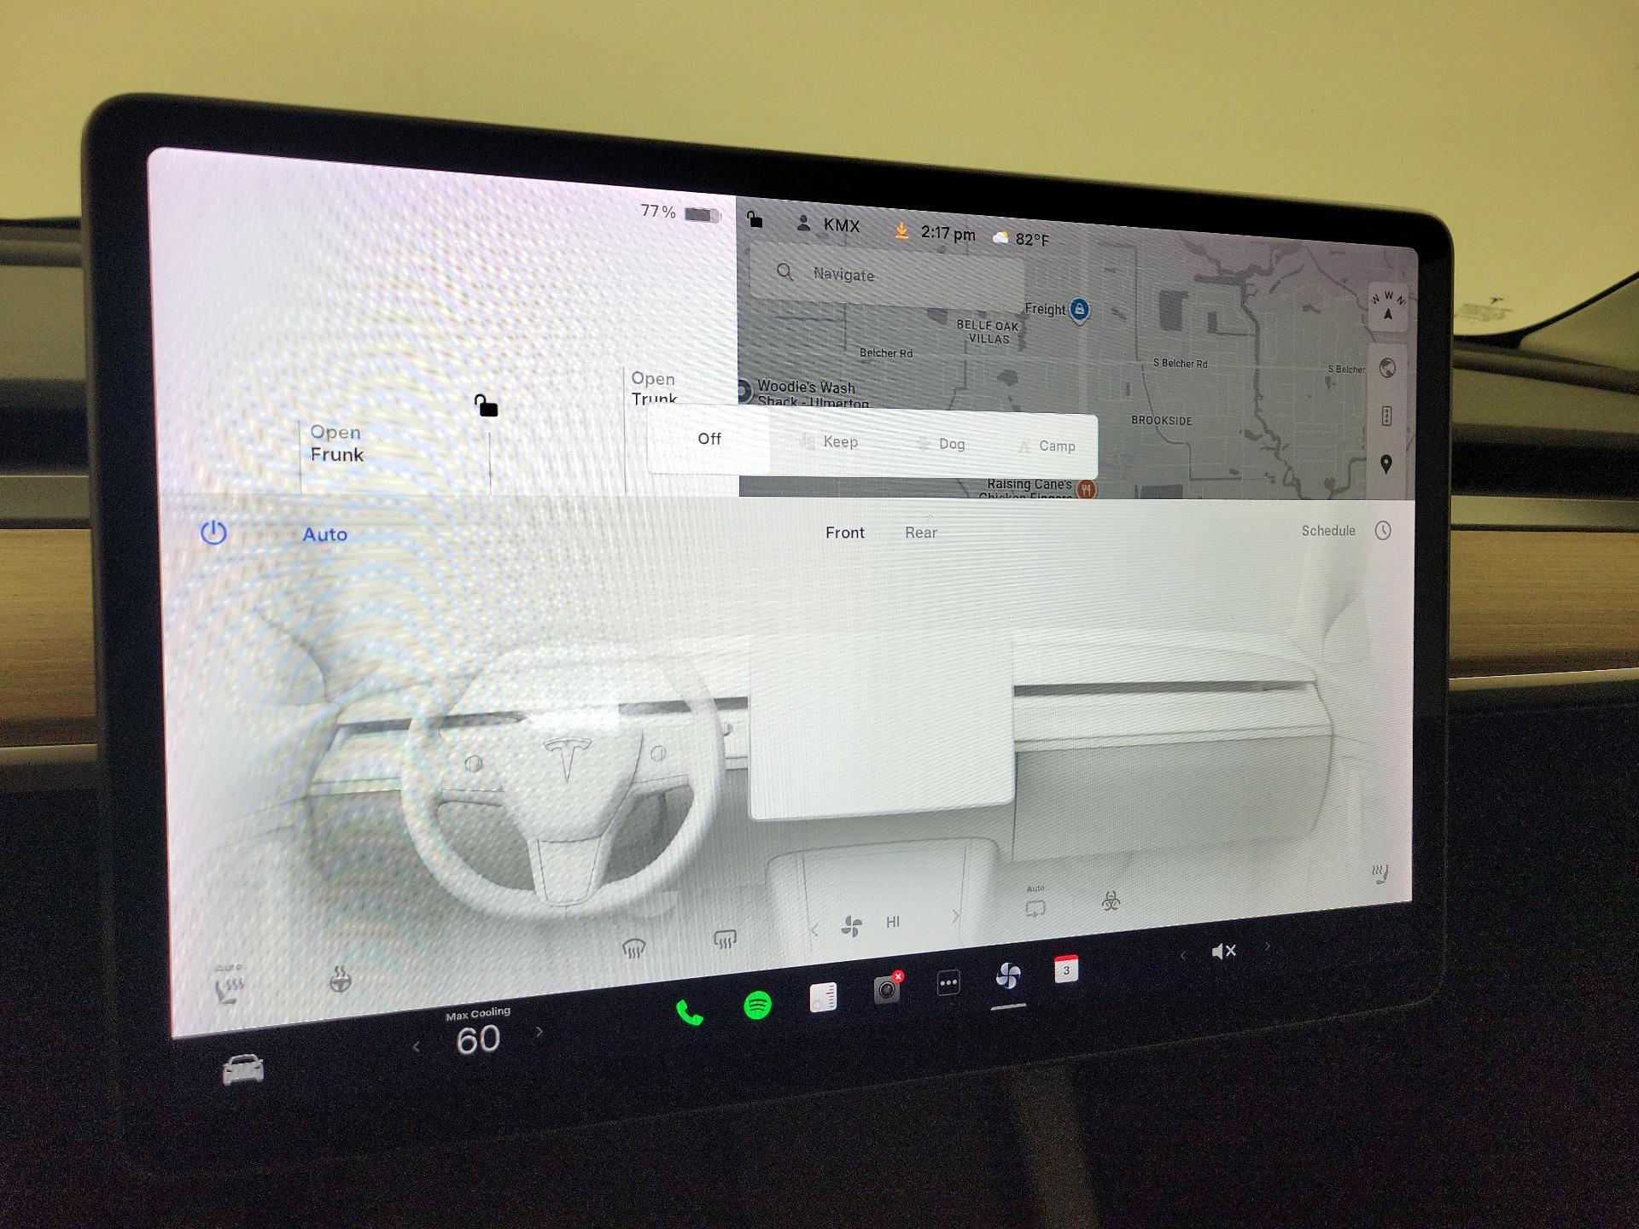Turn on front windshield defrost
This screenshot has height=1229, width=1639.
click(x=633, y=948)
